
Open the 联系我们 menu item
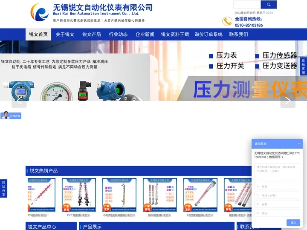239,34
